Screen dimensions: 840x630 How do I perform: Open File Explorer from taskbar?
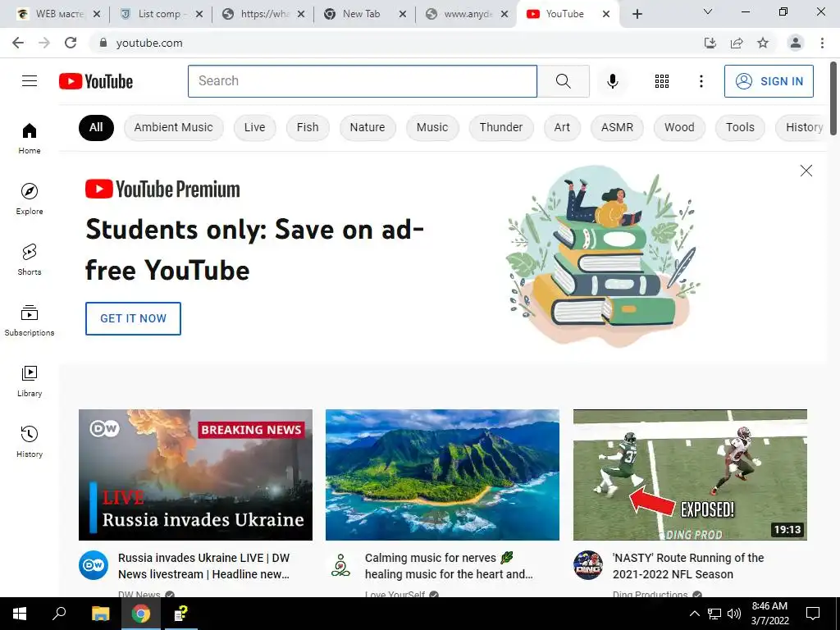pyautogui.click(x=101, y=614)
